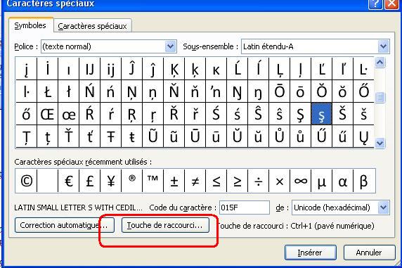
Task: Open the Caractères spéciaux tab
Action: pos(92,26)
